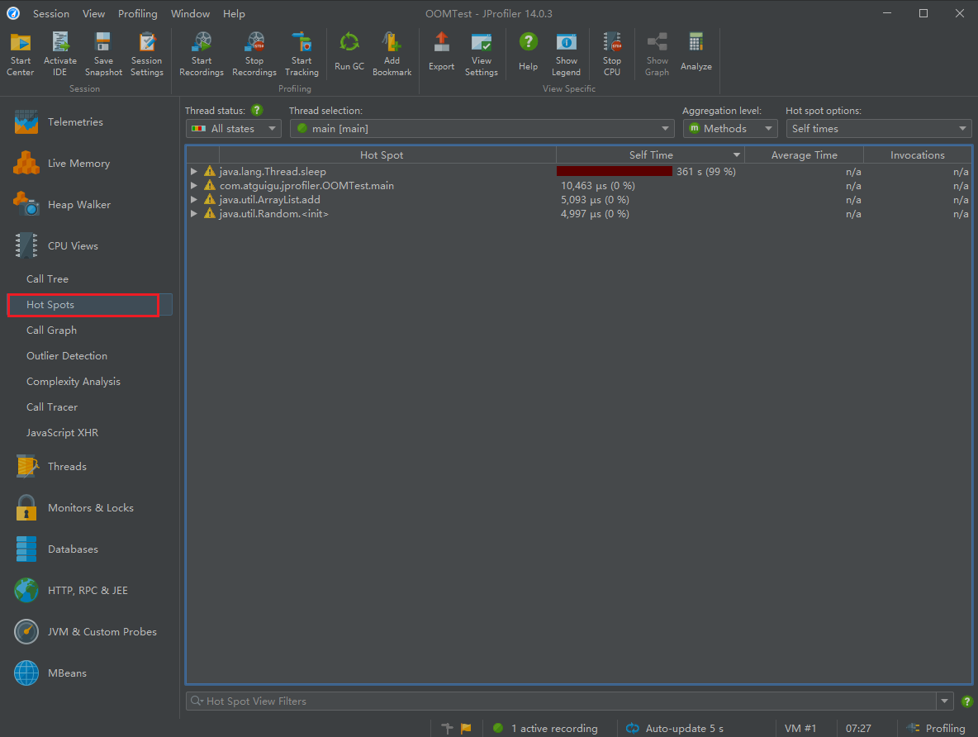Expand the com.atguigu.jprofiler.OOMTest.main row

(194, 186)
